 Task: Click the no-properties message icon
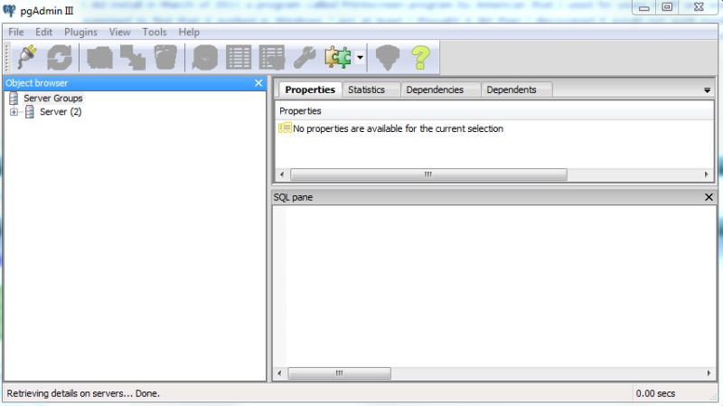pos(285,127)
